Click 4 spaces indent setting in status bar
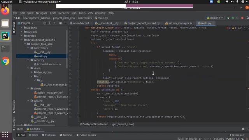 pos(219,139)
